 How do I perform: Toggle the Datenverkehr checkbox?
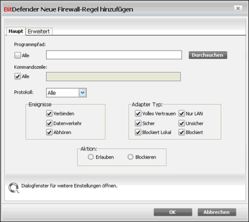pos(49,123)
